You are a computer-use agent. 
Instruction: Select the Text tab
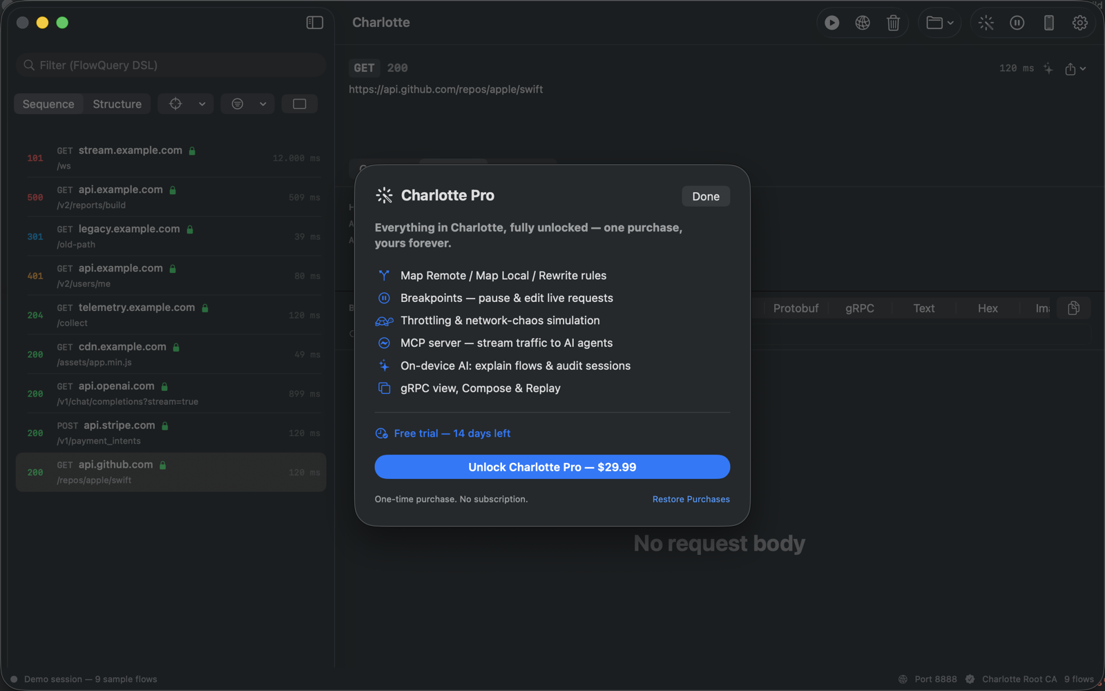click(x=924, y=308)
